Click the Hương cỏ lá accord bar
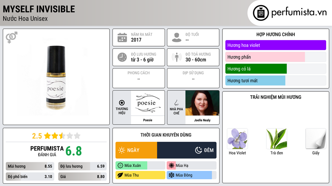Screen dimensions: 332x186 (x=276, y=69)
